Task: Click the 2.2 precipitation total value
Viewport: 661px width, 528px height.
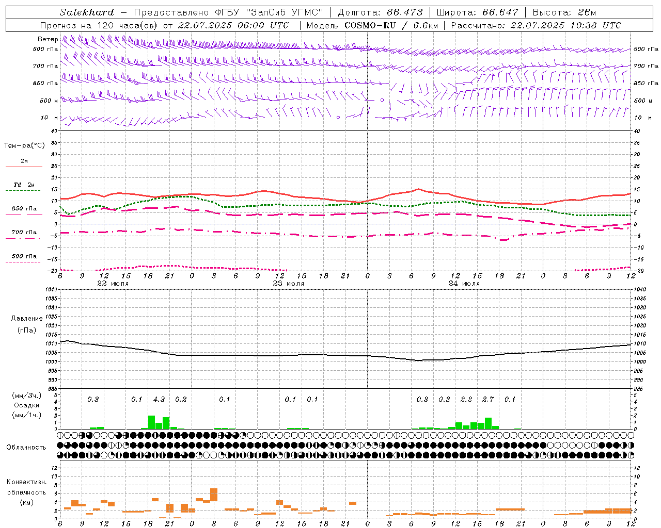Action: click(x=466, y=399)
